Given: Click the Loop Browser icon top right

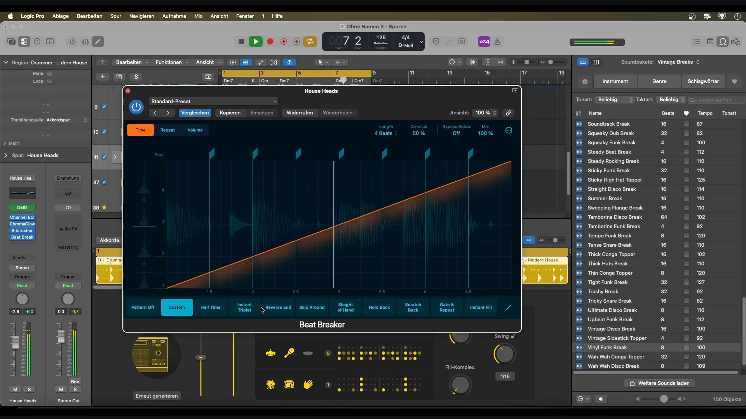Looking at the screenshot, I should (723, 42).
